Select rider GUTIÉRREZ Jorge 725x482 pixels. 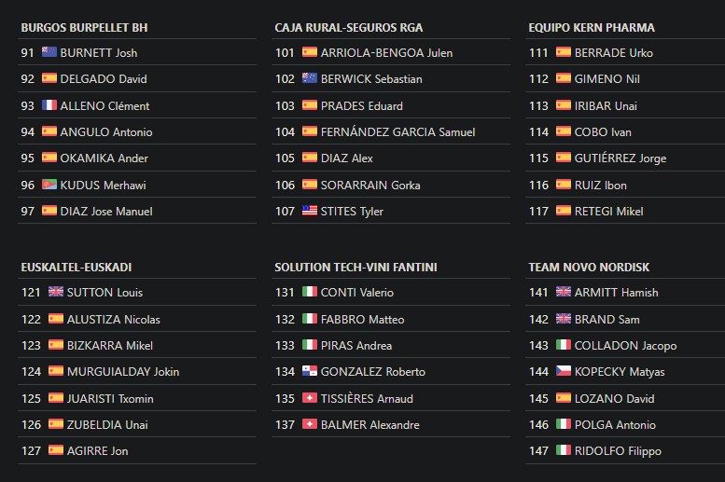[x=620, y=158]
